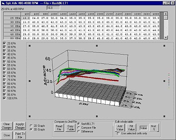The image size is (176, 140).
Task: Click the window icon in the title bar
Action: pyautogui.click(x=3, y=3)
